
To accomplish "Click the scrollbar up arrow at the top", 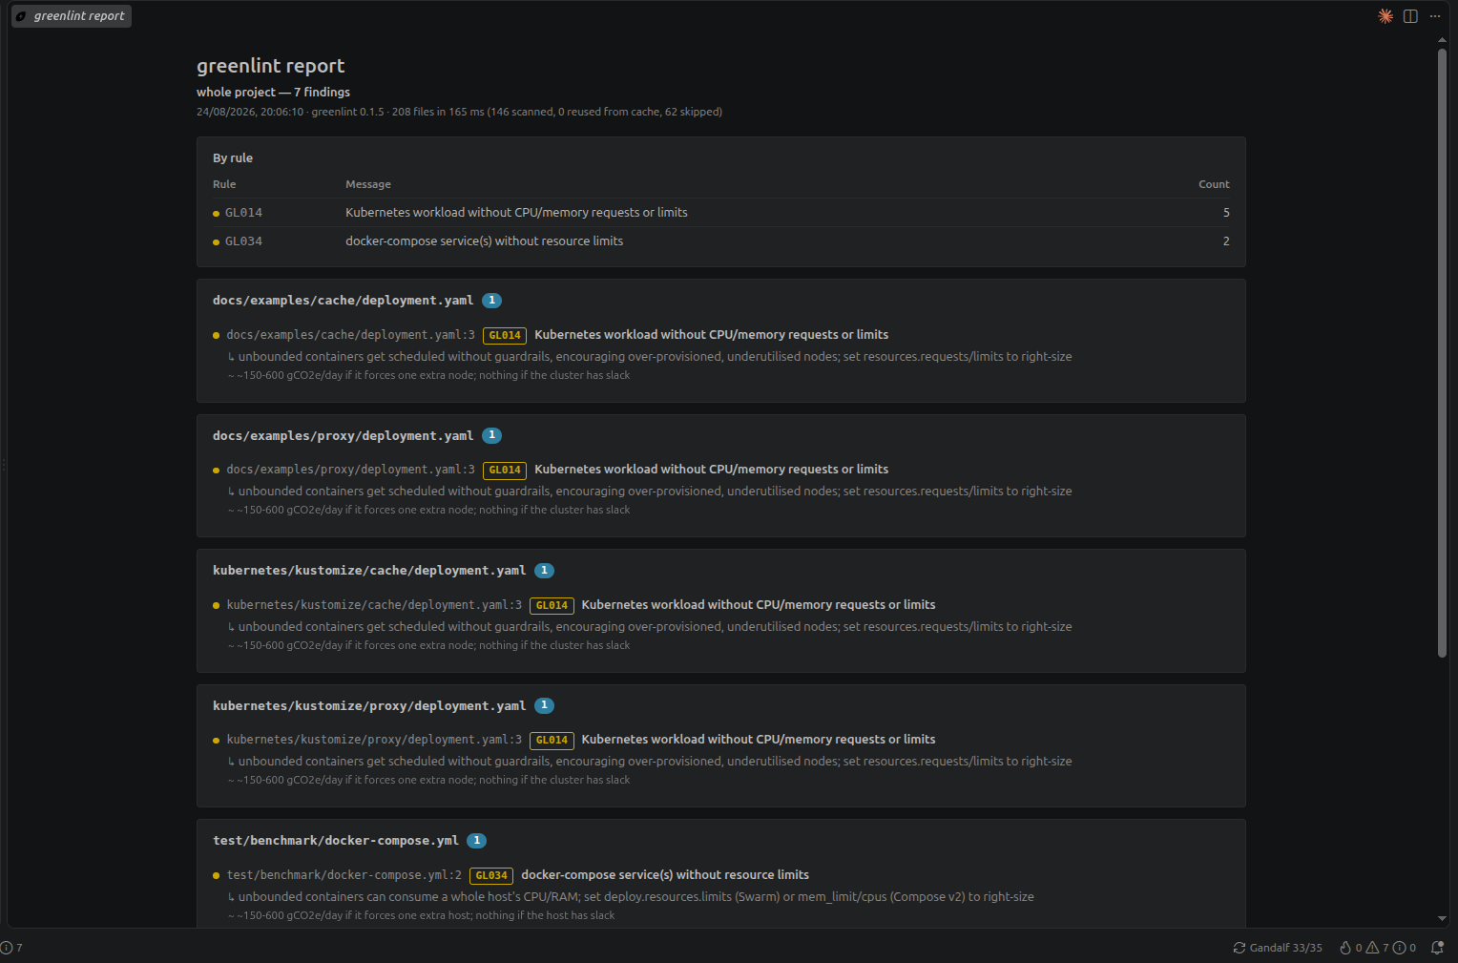I will coord(1442,41).
